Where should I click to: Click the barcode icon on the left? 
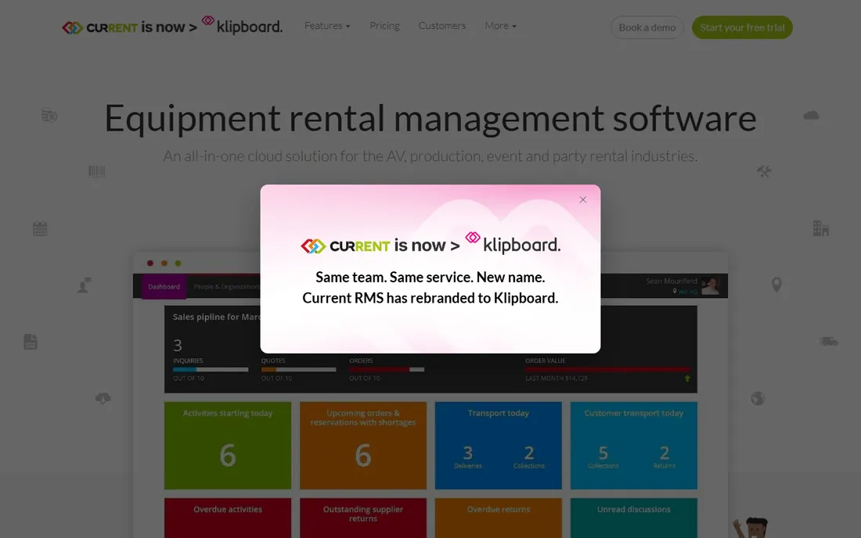pyautogui.click(x=96, y=172)
